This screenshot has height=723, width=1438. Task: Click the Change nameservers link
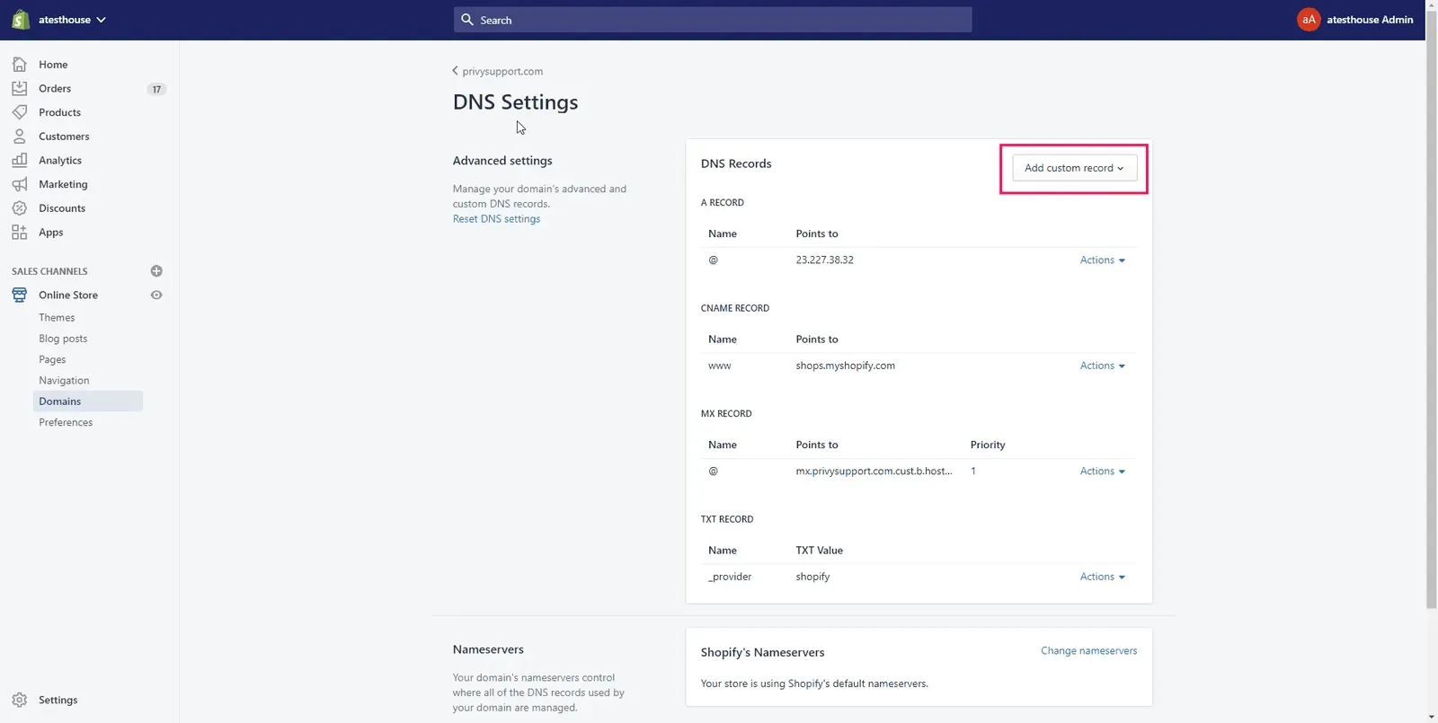point(1088,651)
